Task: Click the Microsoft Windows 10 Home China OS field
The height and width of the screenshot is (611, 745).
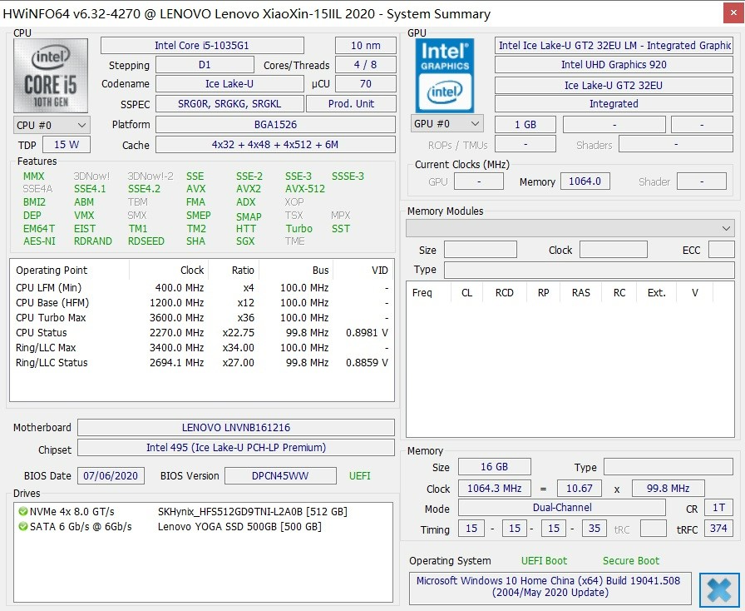Action: 550,587
